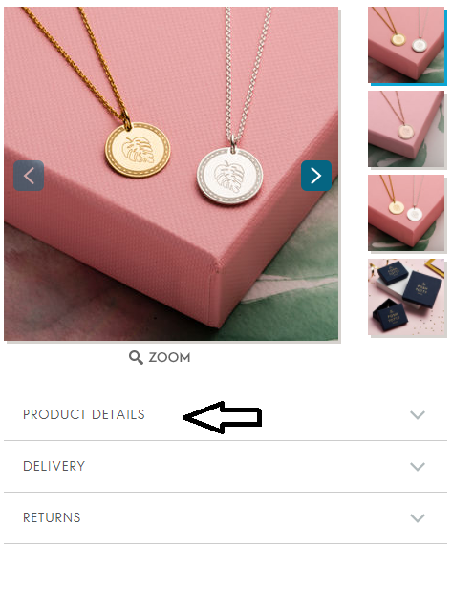Select the rose gold necklace thumbnail
The image size is (452, 610).
click(406, 129)
